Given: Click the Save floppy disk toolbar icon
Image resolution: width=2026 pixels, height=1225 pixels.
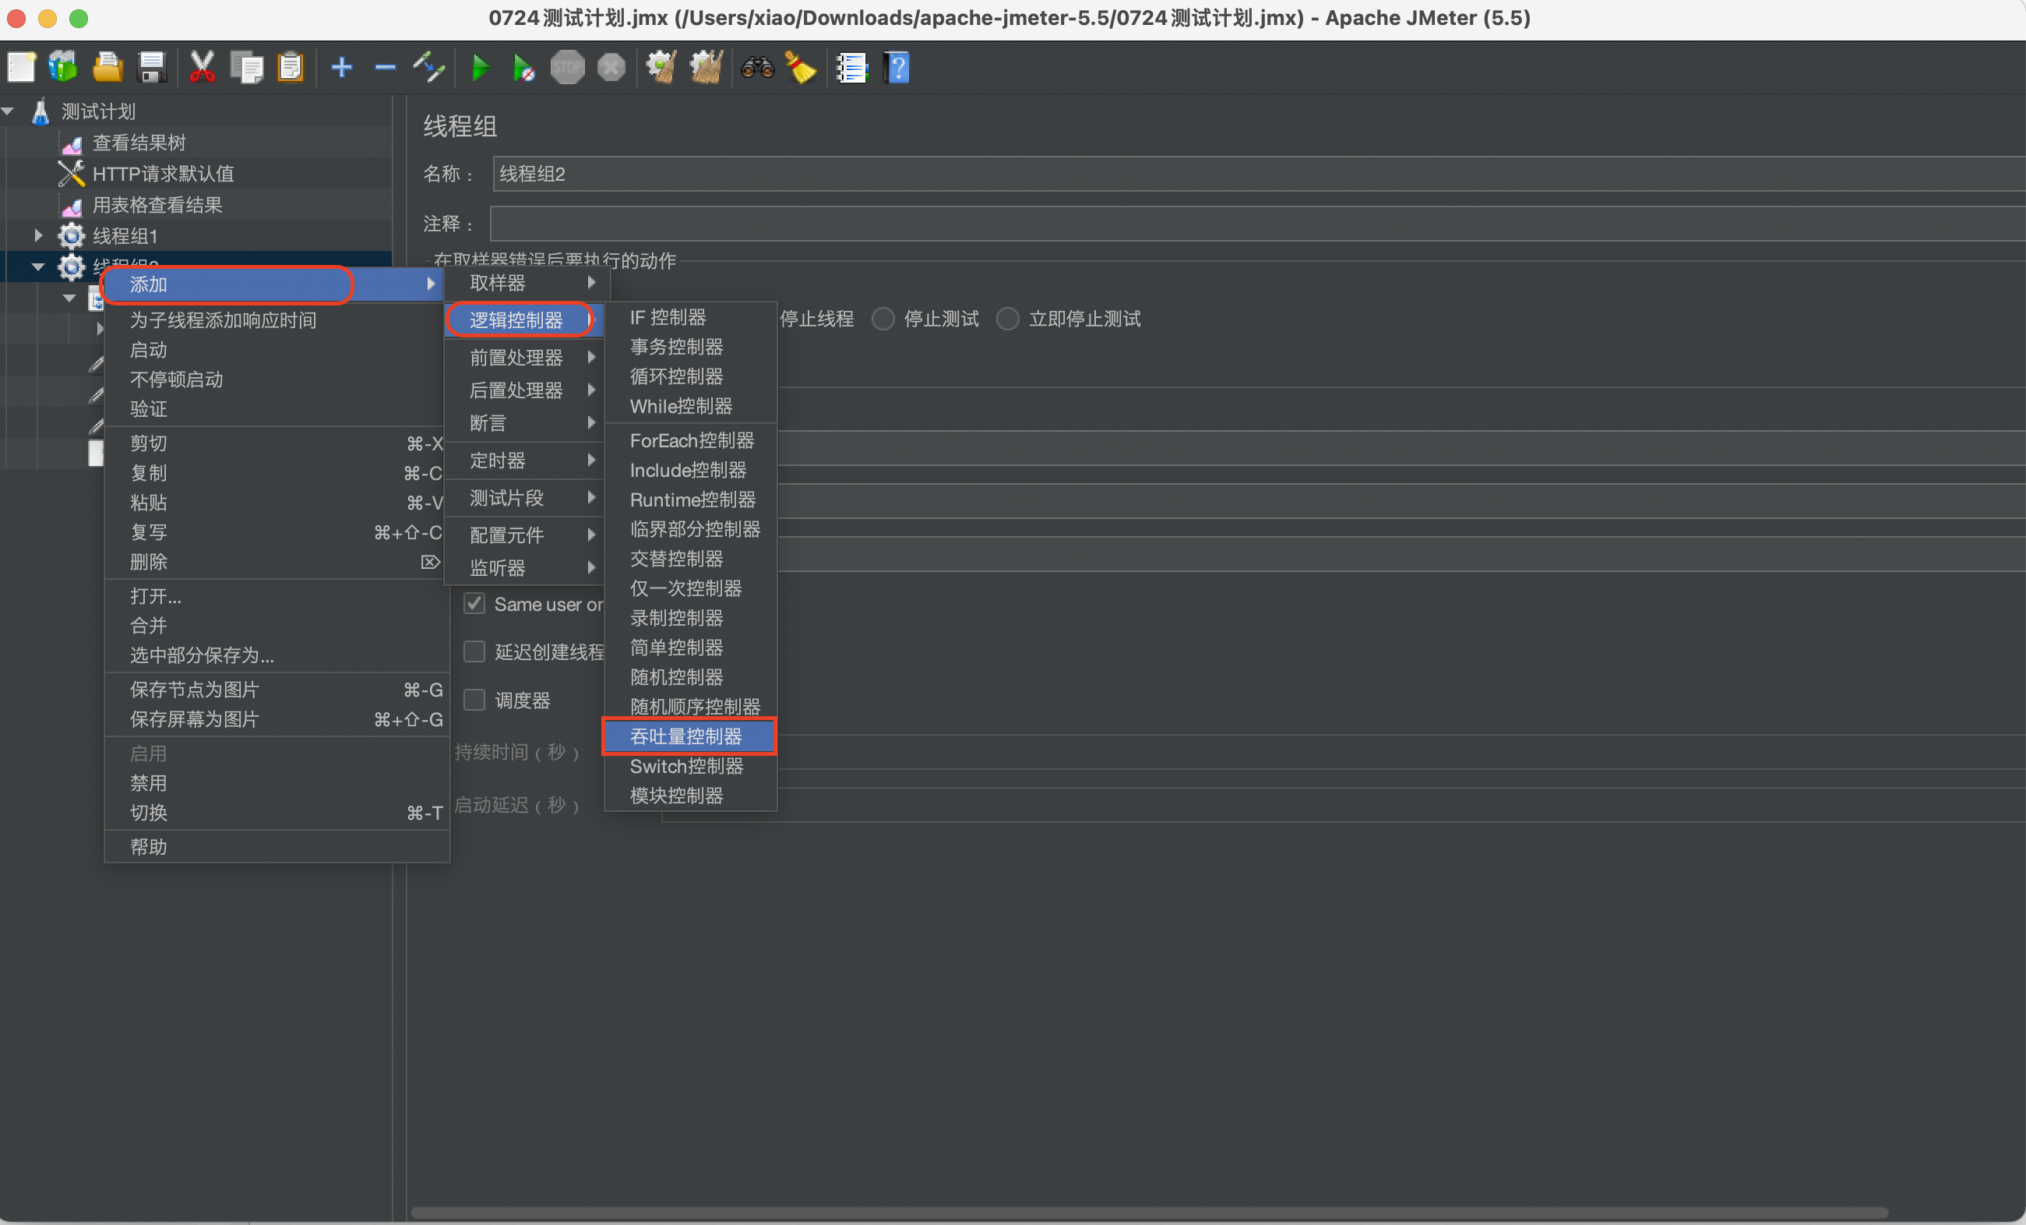Looking at the screenshot, I should [x=152, y=68].
